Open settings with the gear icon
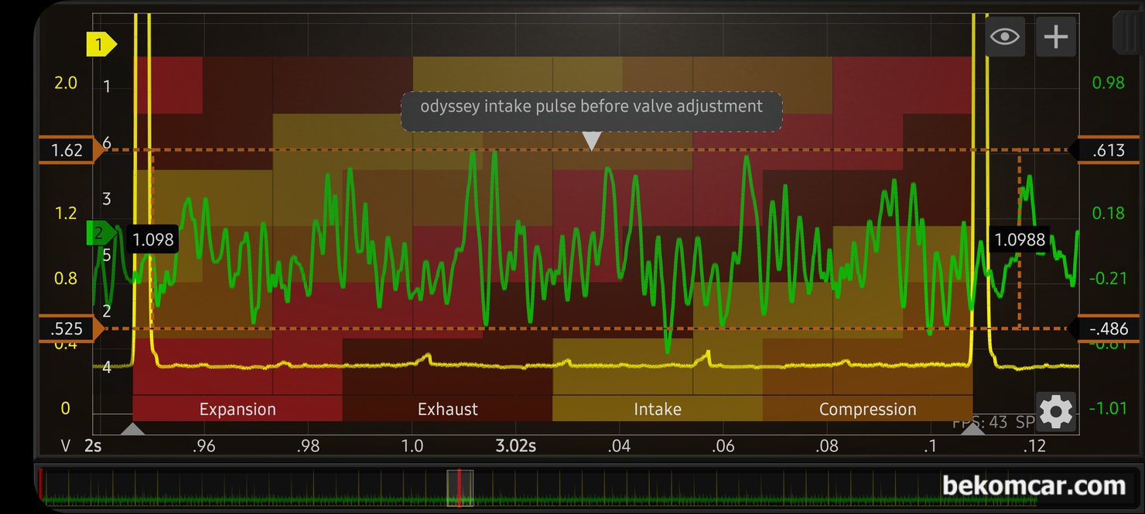The image size is (1145, 514). (1056, 412)
